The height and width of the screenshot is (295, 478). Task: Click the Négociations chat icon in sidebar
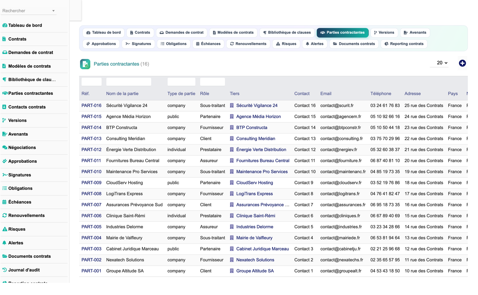point(5,147)
